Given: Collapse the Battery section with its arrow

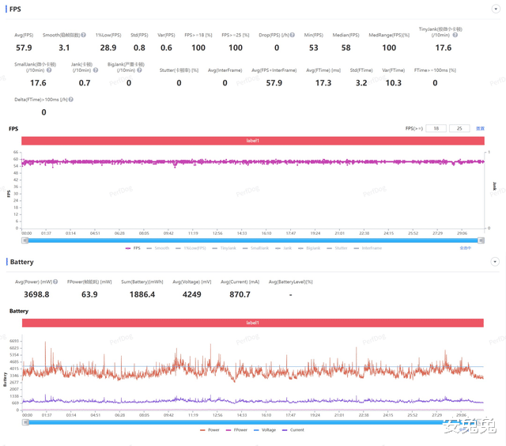Looking at the screenshot, I should (x=495, y=262).
